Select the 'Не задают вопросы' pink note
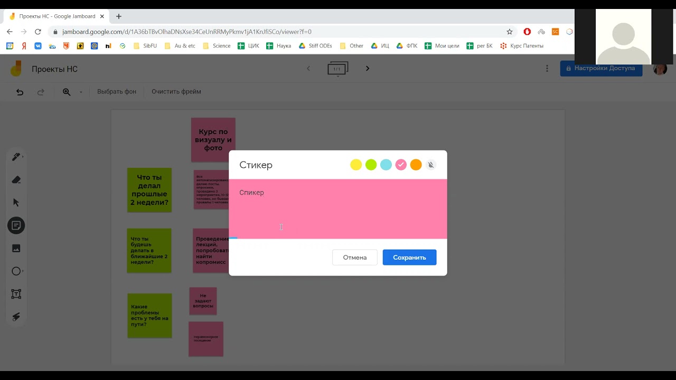 point(203,301)
